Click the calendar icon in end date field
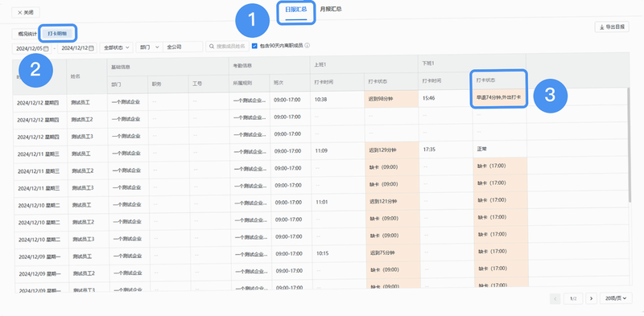The image size is (644, 316). [x=91, y=48]
